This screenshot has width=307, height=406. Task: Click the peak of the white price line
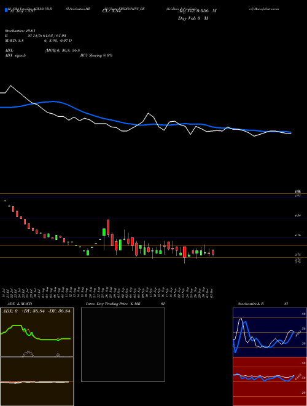tap(10, 86)
